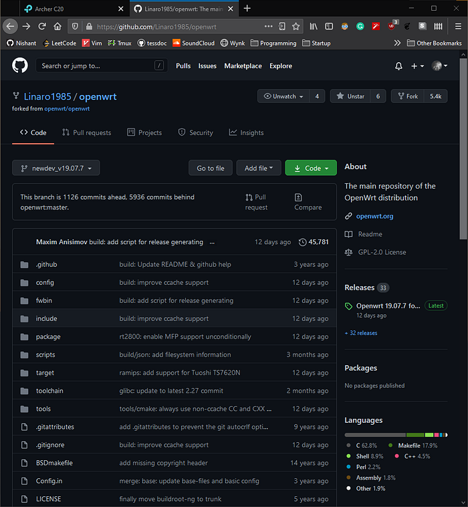
Task: Open the uBlock Origin extension icon
Action: 391,27
